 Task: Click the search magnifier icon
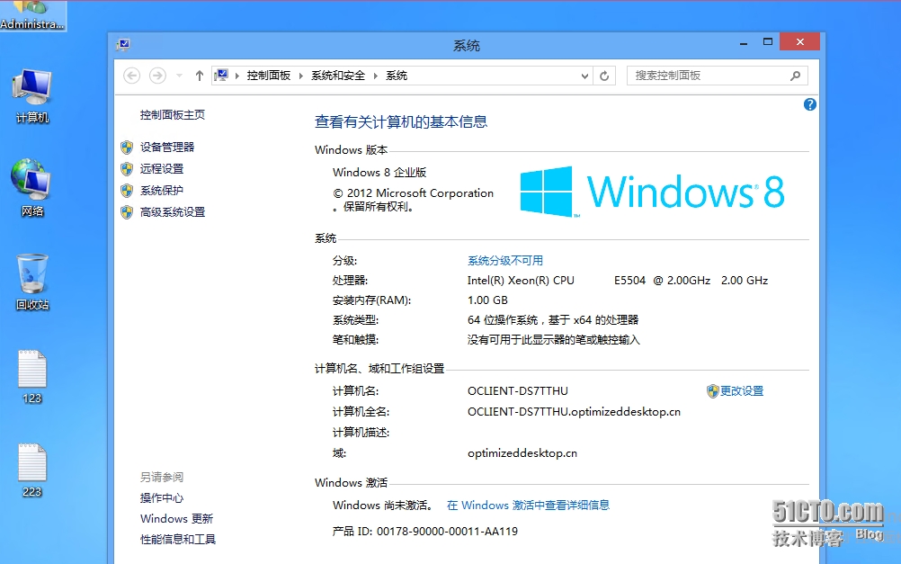coord(795,76)
